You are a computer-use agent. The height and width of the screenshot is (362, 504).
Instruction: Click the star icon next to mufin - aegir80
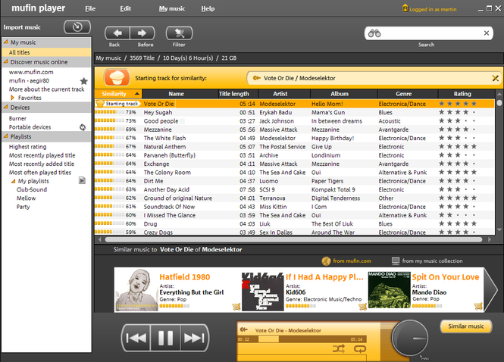[x=84, y=81]
